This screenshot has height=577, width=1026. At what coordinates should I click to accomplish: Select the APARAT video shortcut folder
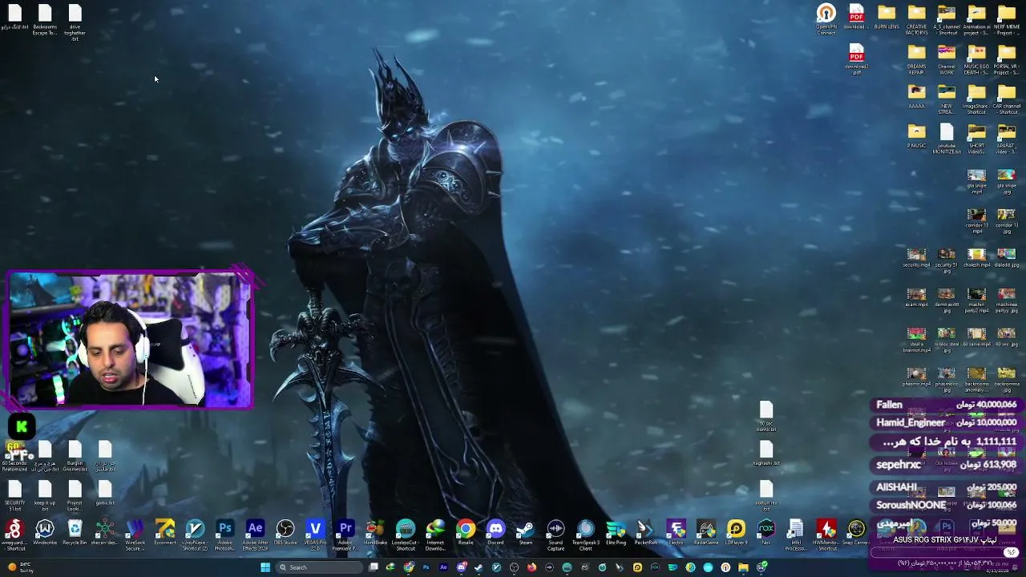click(1007, 139)
